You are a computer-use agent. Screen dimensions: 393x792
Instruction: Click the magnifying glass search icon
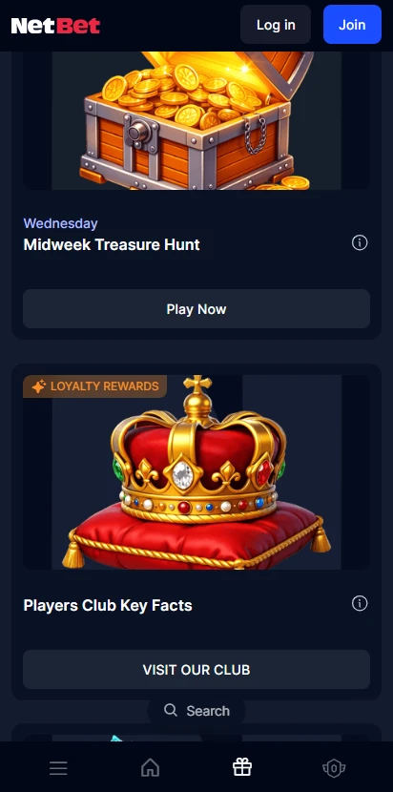171,710
